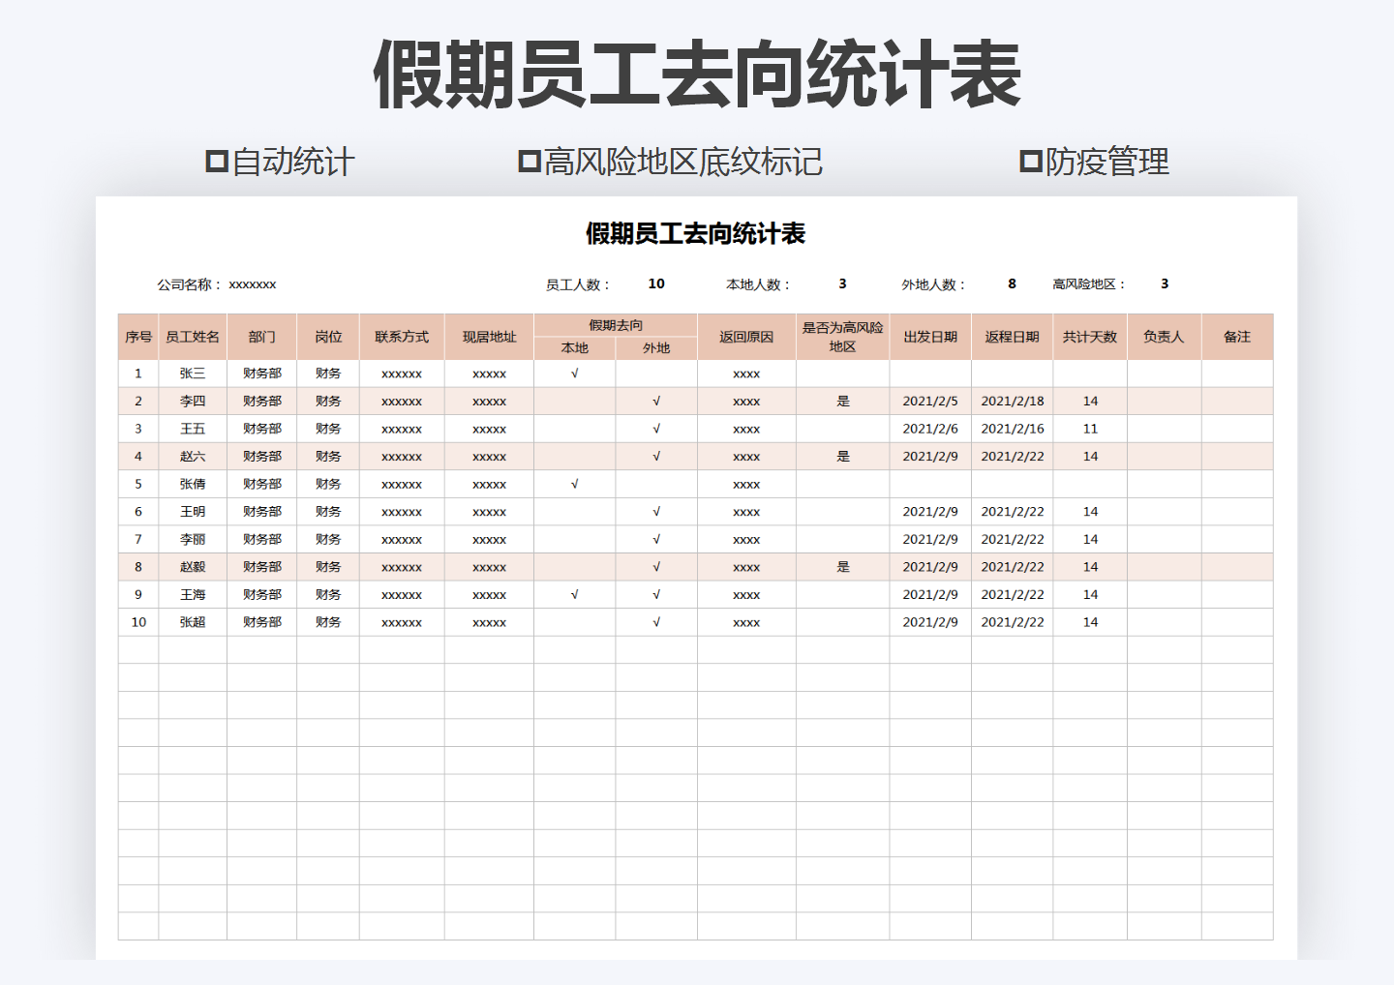This screenshot has width=1394, height=985.
Task: Click the 员工人数 count showing 10
Action: point(655,284)
